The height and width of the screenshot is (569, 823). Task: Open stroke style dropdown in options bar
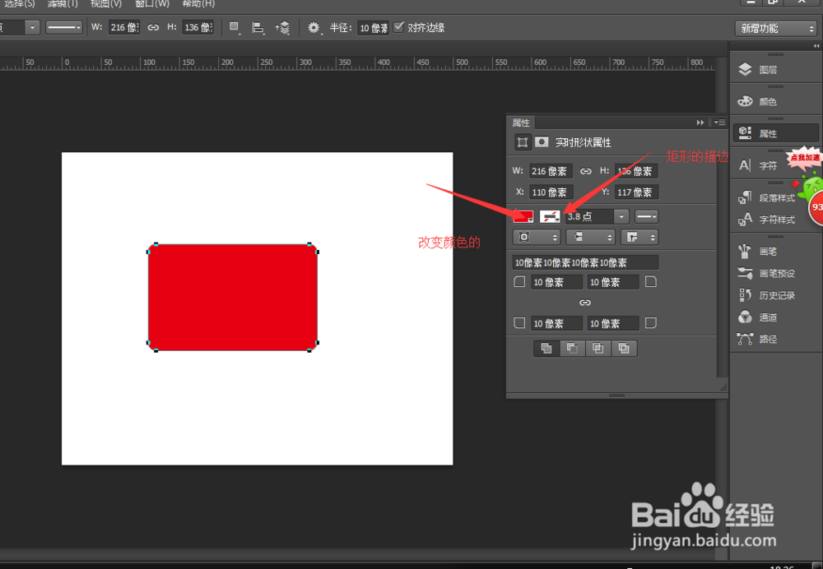[64, 27]
